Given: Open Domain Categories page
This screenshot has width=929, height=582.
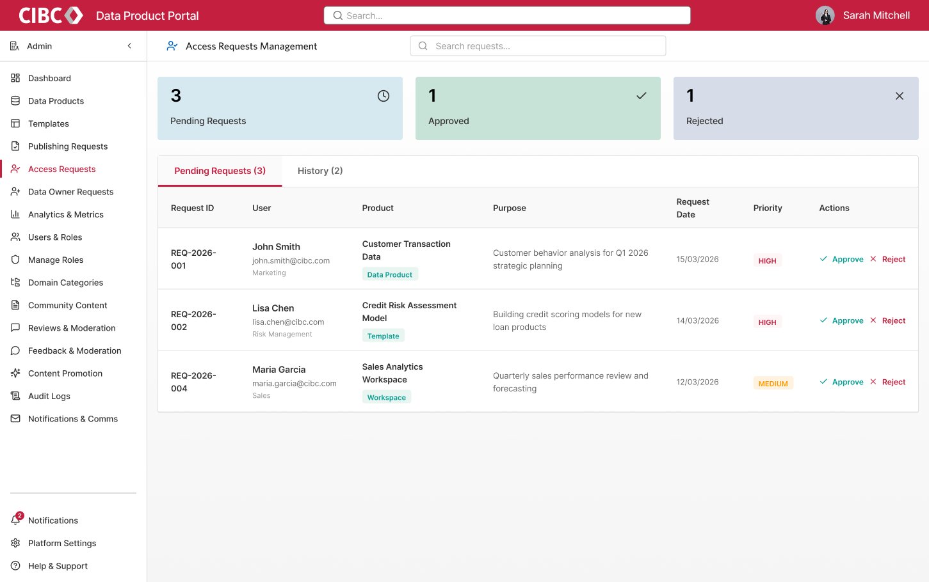Looking at the screenshot, I should click(74, 283).
